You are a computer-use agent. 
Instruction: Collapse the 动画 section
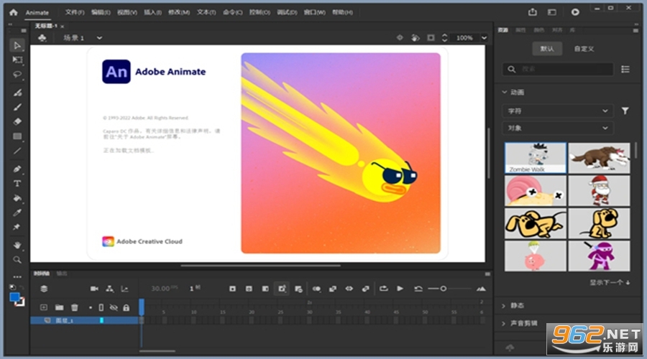(x=504, y=93)
